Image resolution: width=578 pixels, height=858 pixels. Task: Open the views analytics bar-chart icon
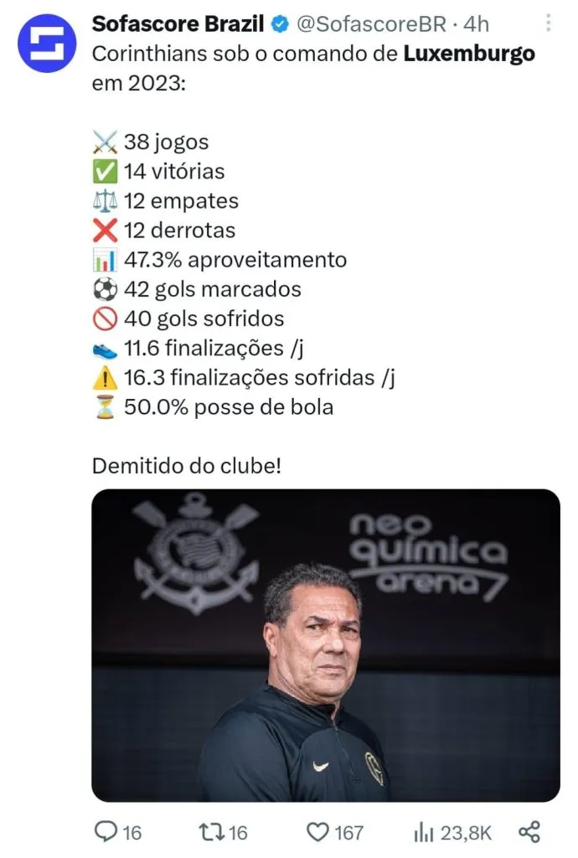click(422, 831)
